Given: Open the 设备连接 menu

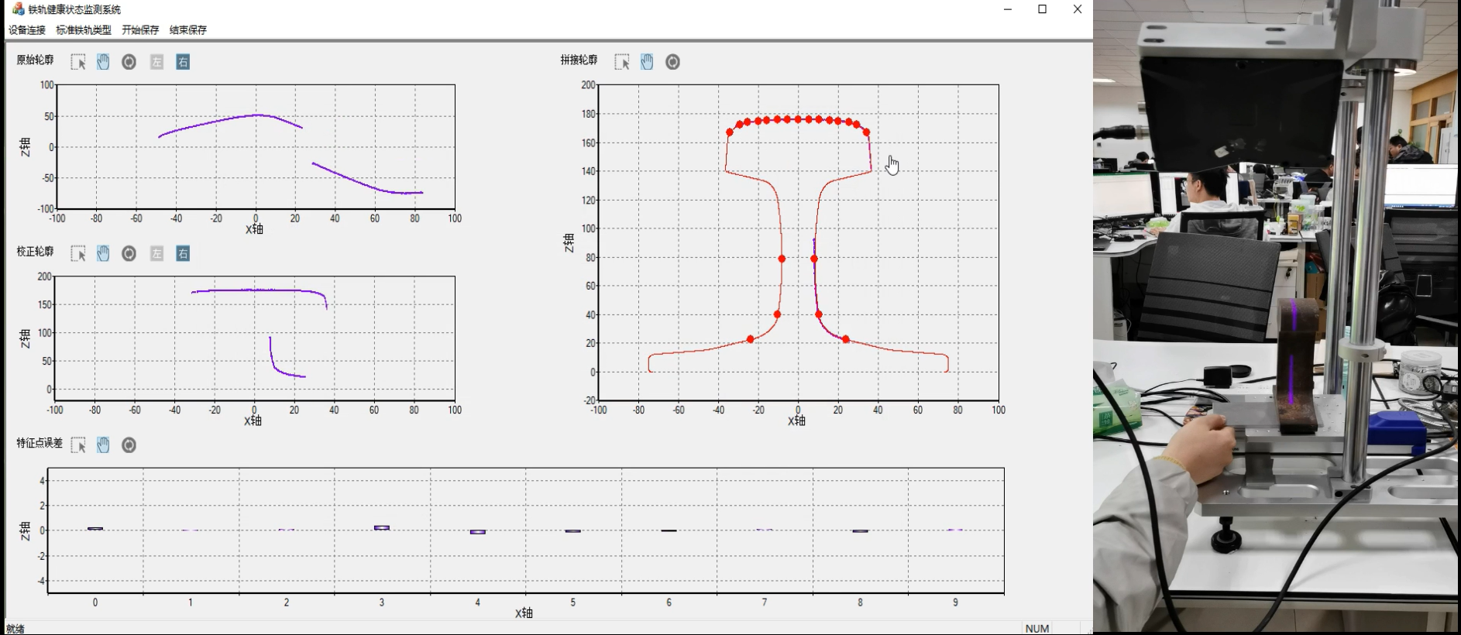Looking at the screenshot, I should click(27, 30).
